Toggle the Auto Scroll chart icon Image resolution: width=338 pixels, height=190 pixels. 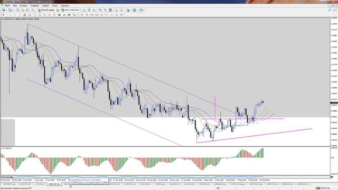[117, 10]
